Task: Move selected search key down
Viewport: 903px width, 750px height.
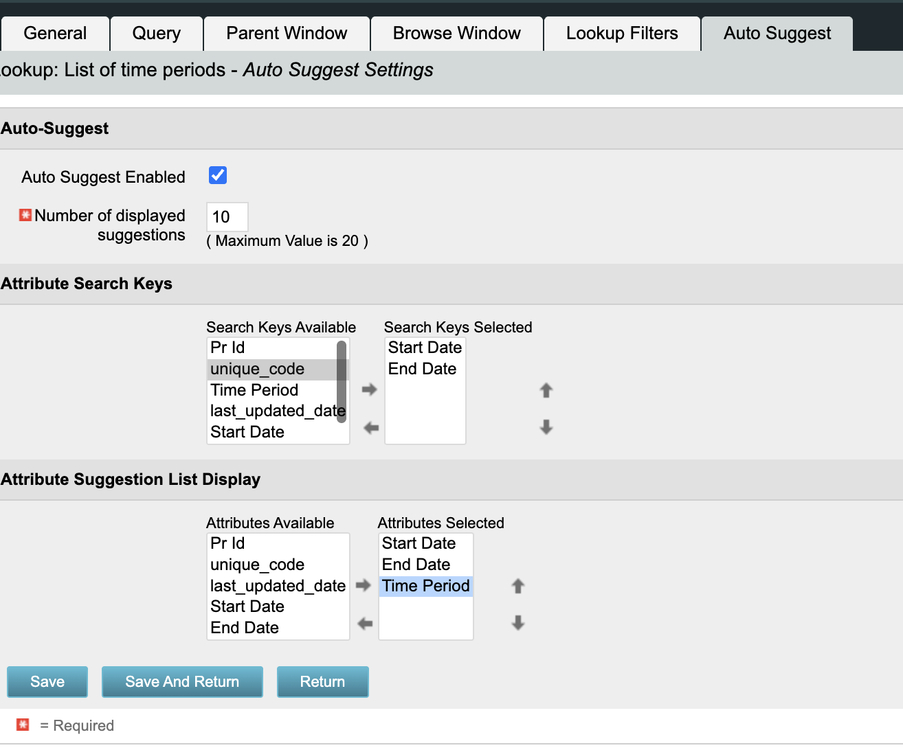Action: pos(546,427)
